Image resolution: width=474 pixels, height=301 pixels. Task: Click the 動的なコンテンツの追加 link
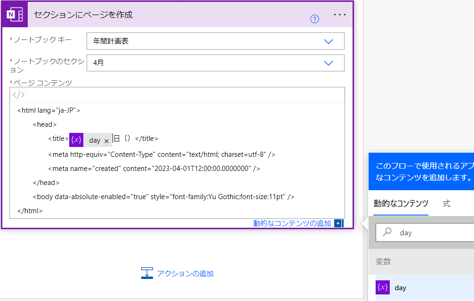[292, 223]
